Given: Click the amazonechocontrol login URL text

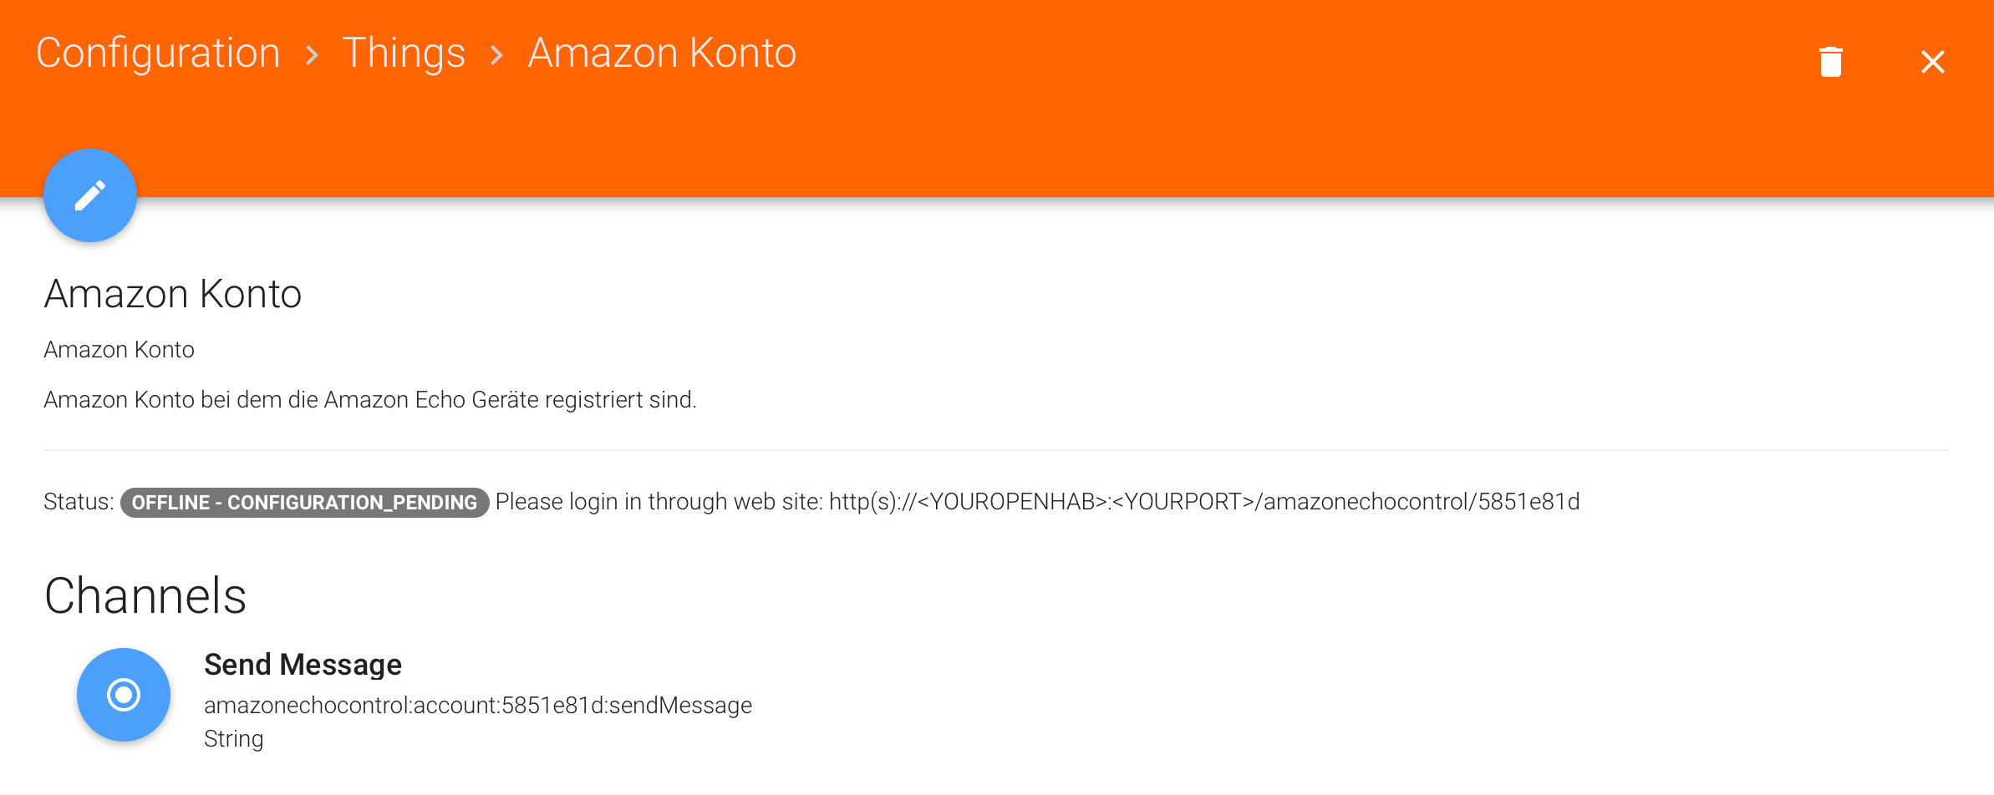Looking at the screenshot, I should [x=1203, y=502].
